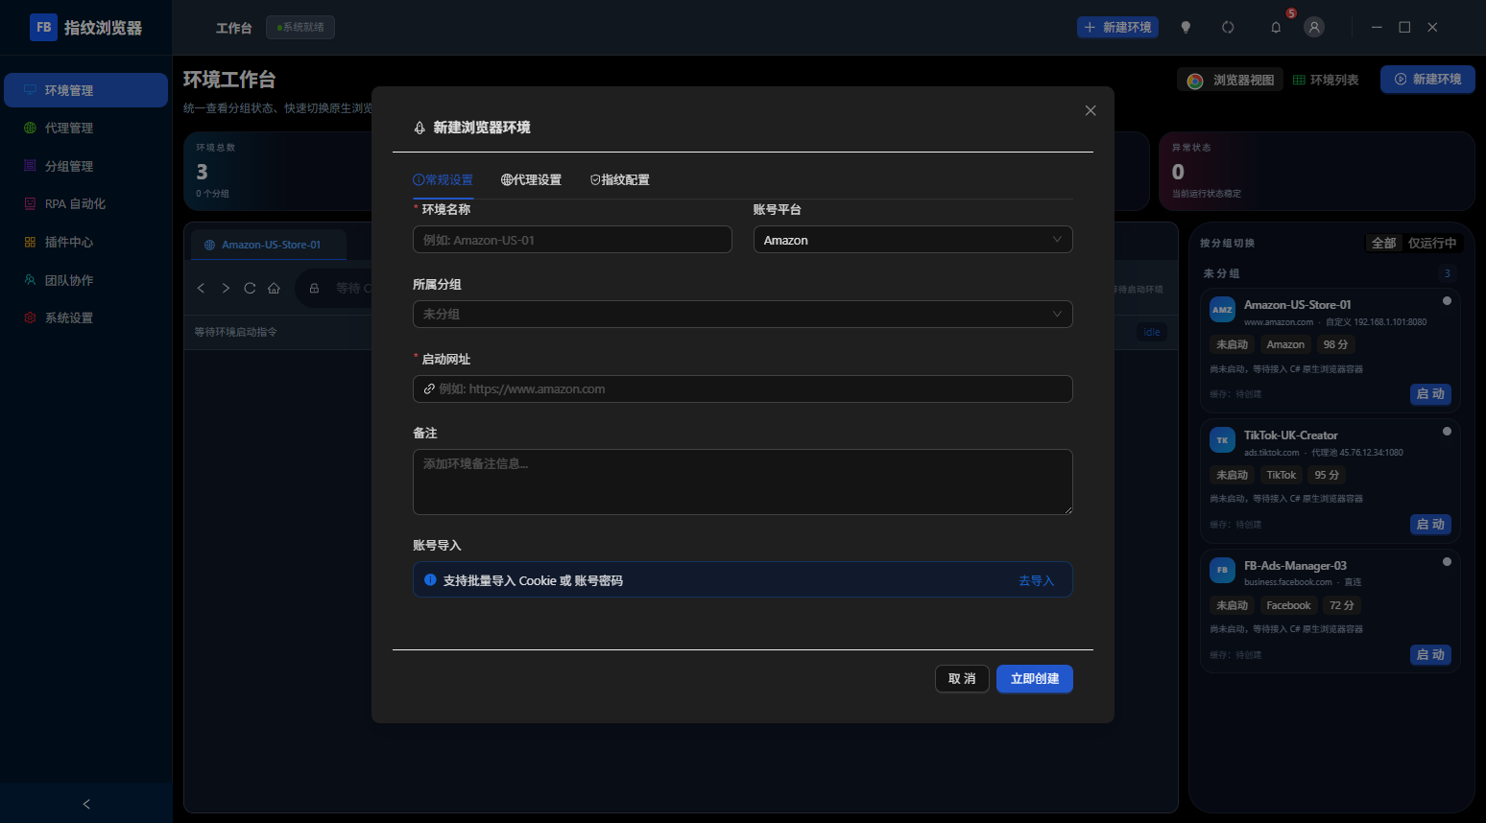Start the TikTok-UK-Creator environment
The image size is (1486, 823).
point(1430,524)
